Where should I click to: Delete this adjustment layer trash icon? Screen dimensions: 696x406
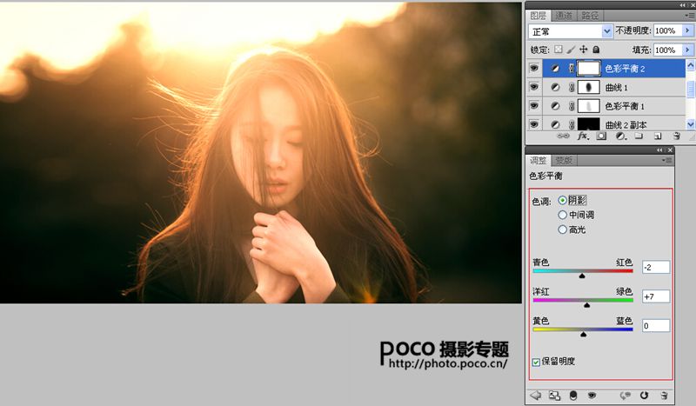[664, 395]
